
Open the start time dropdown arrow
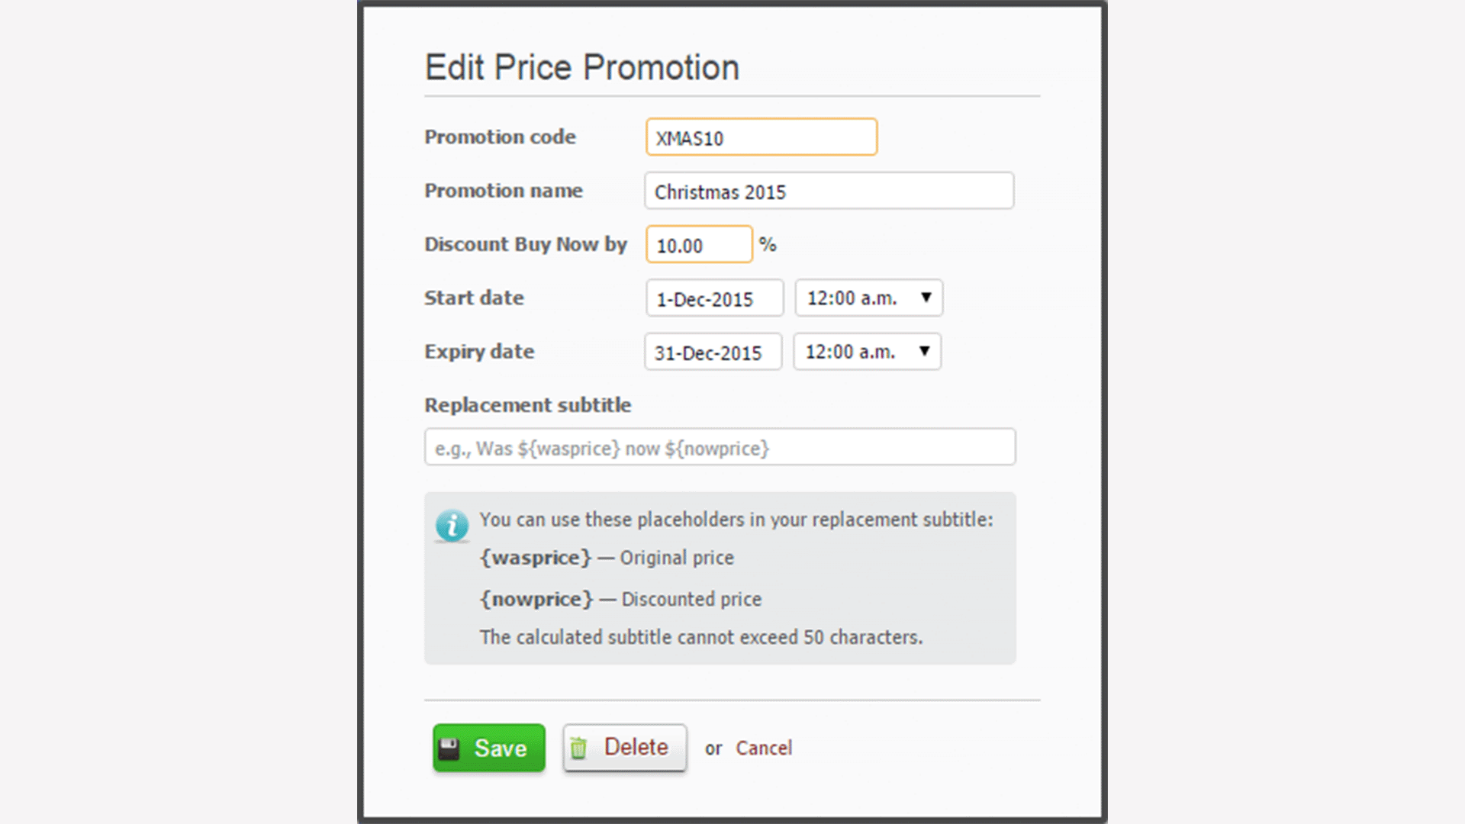click(926, 298)
